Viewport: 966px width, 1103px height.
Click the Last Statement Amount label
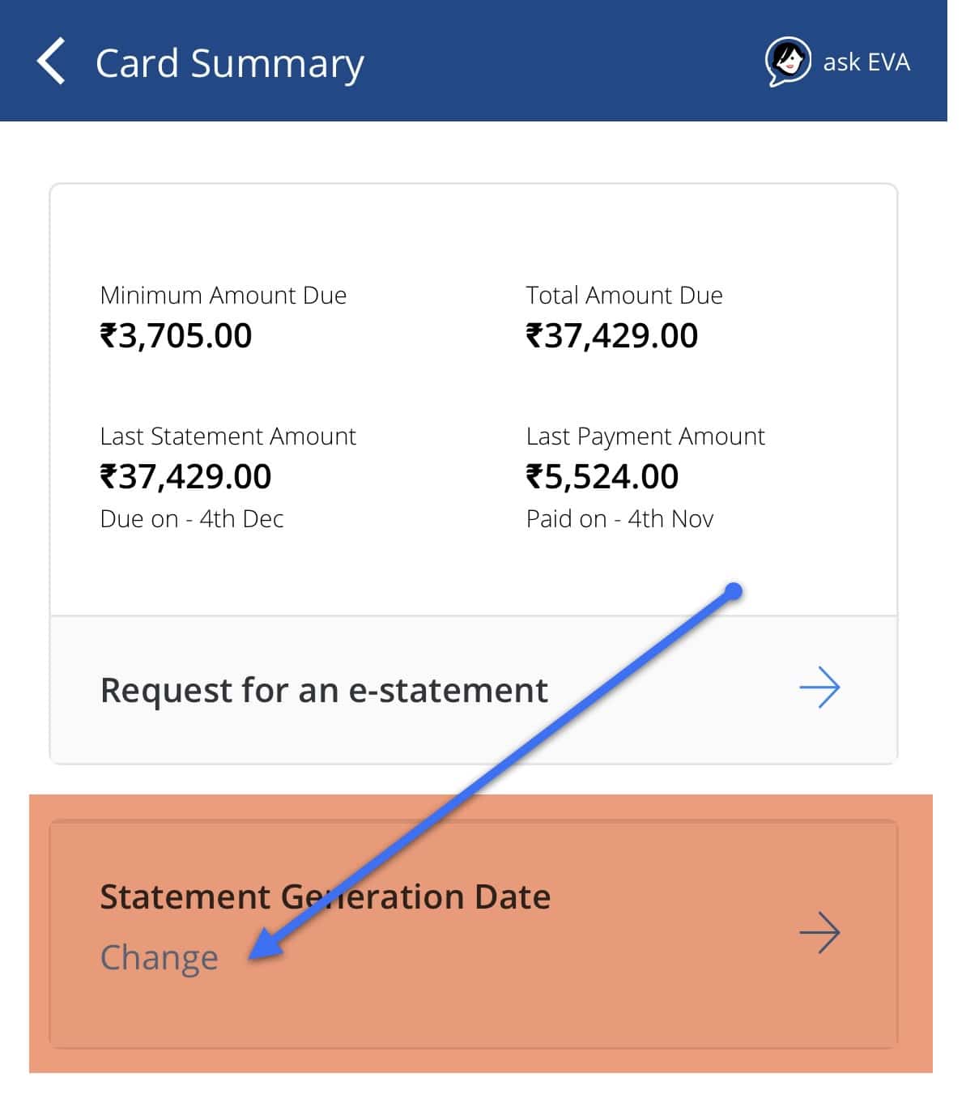[x=228, y=437]
